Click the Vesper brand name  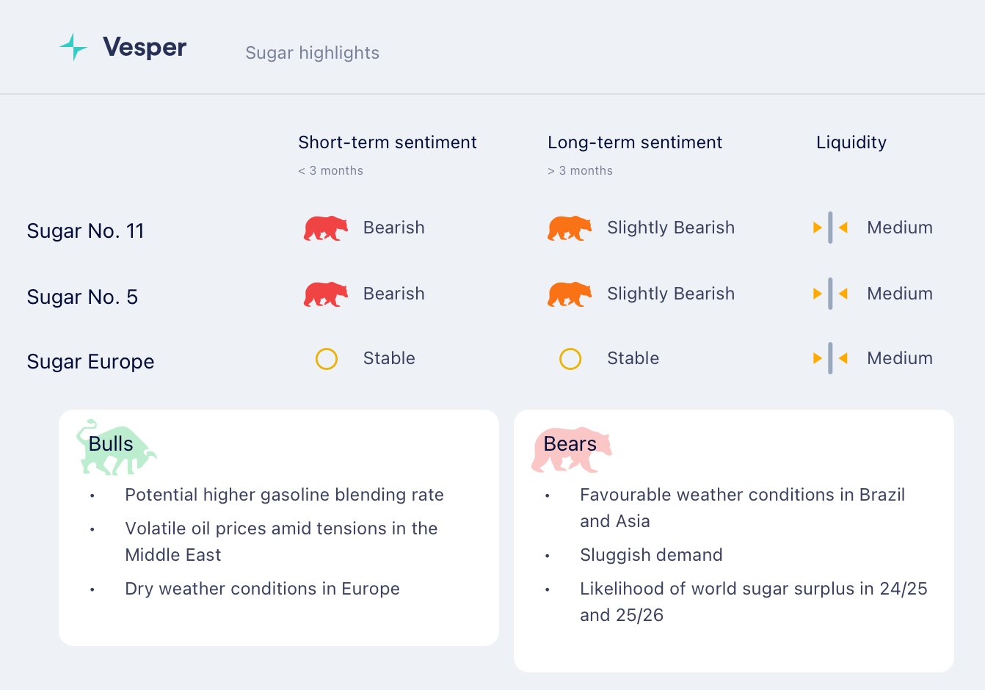(145, 47)
